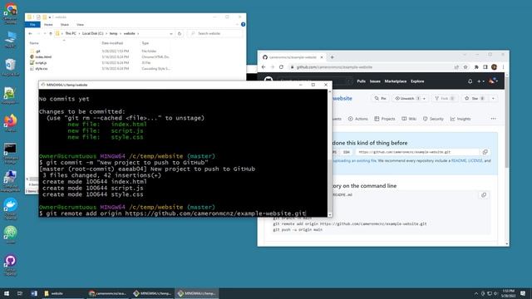Open Explore in the GitHub header
The height and width of the screenshot is (299, 532).
pos(417,81)
